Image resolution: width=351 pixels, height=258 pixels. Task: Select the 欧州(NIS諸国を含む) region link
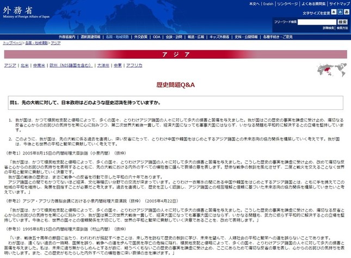tap(71, 65)
